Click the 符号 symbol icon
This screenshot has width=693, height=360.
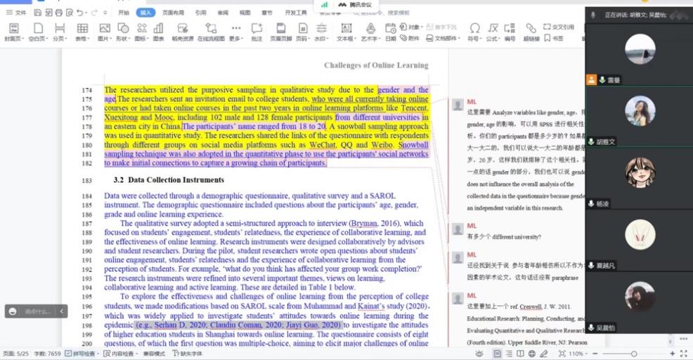pyautogui.click(x=474, y=32)
